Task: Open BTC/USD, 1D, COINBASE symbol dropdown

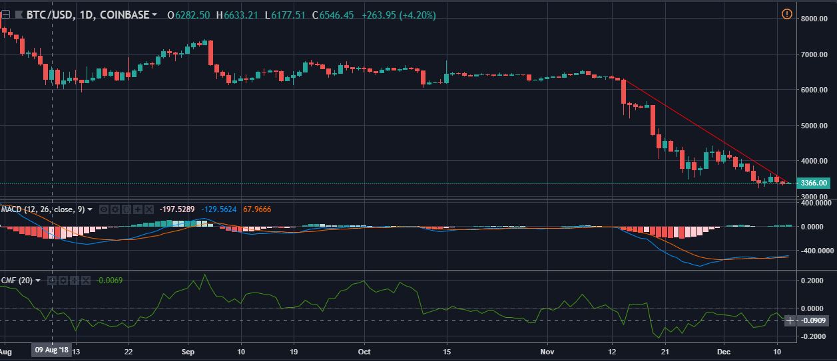Action: pyautogui.click(x=155, y=15)
